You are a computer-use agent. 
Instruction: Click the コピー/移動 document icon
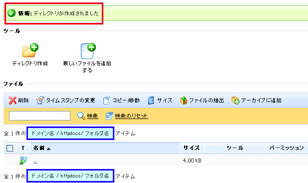pos(107,100)
